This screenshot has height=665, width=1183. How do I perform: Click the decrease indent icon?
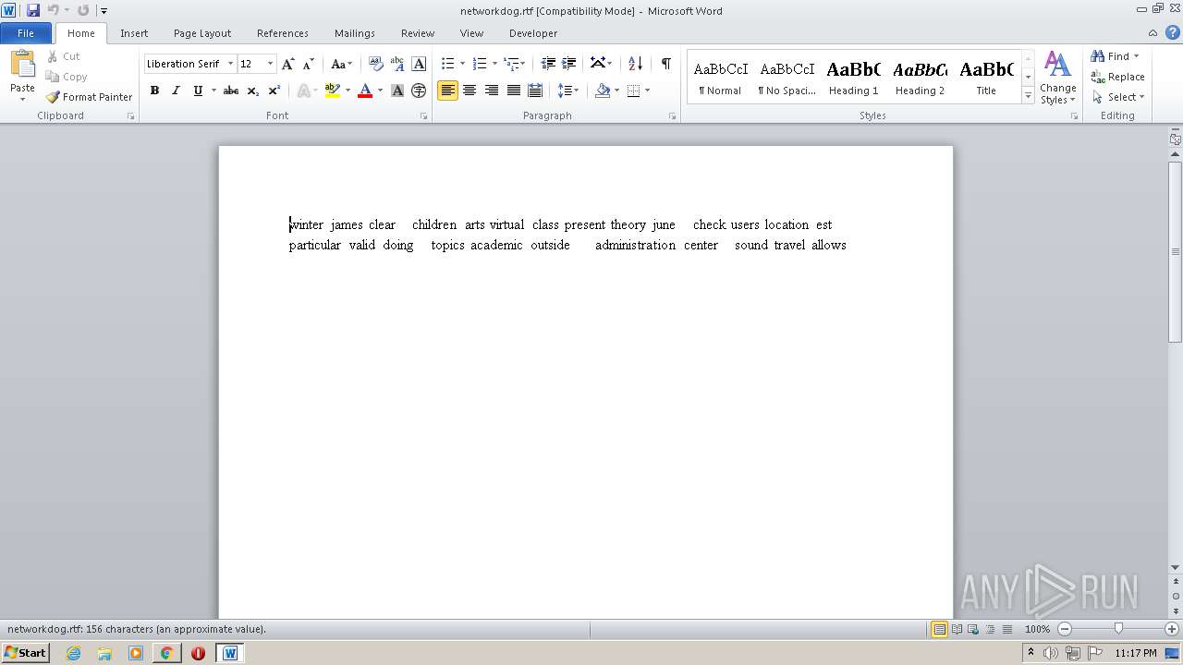pos(548,64)
